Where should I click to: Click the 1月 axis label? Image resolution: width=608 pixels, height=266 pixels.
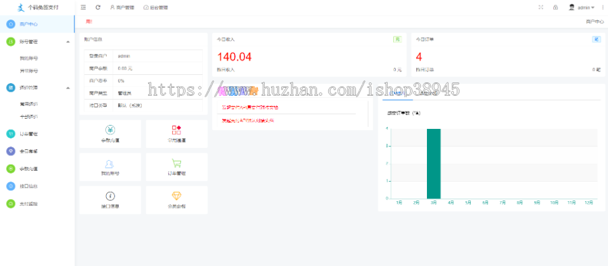tap(399, 203)
